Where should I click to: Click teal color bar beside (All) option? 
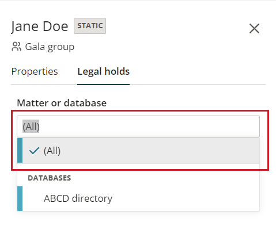click(20, 151)
